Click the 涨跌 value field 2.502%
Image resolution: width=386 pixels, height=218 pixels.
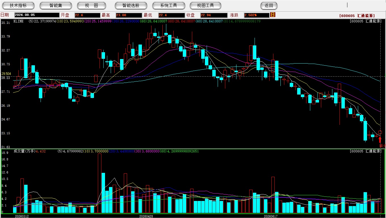(x=257, y=15)
